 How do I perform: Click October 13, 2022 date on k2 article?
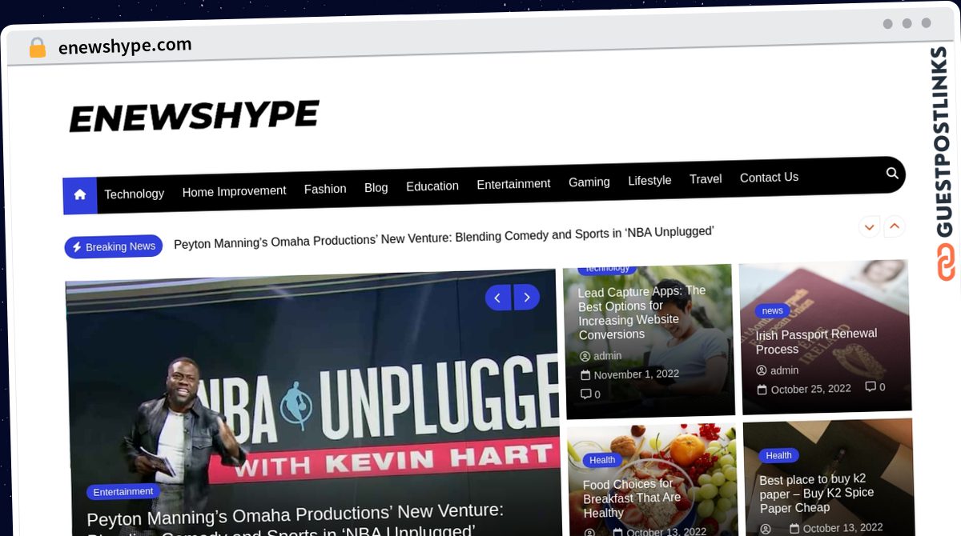(842, 528)
